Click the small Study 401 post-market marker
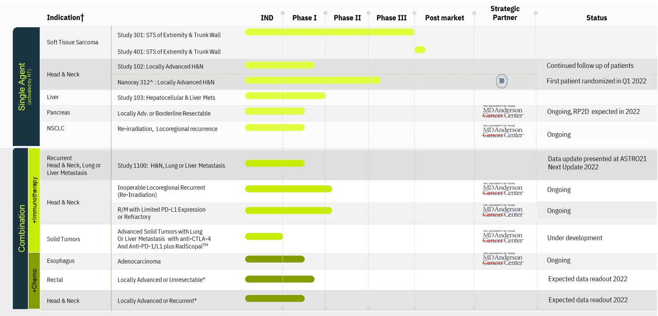 tap(420, 50)
